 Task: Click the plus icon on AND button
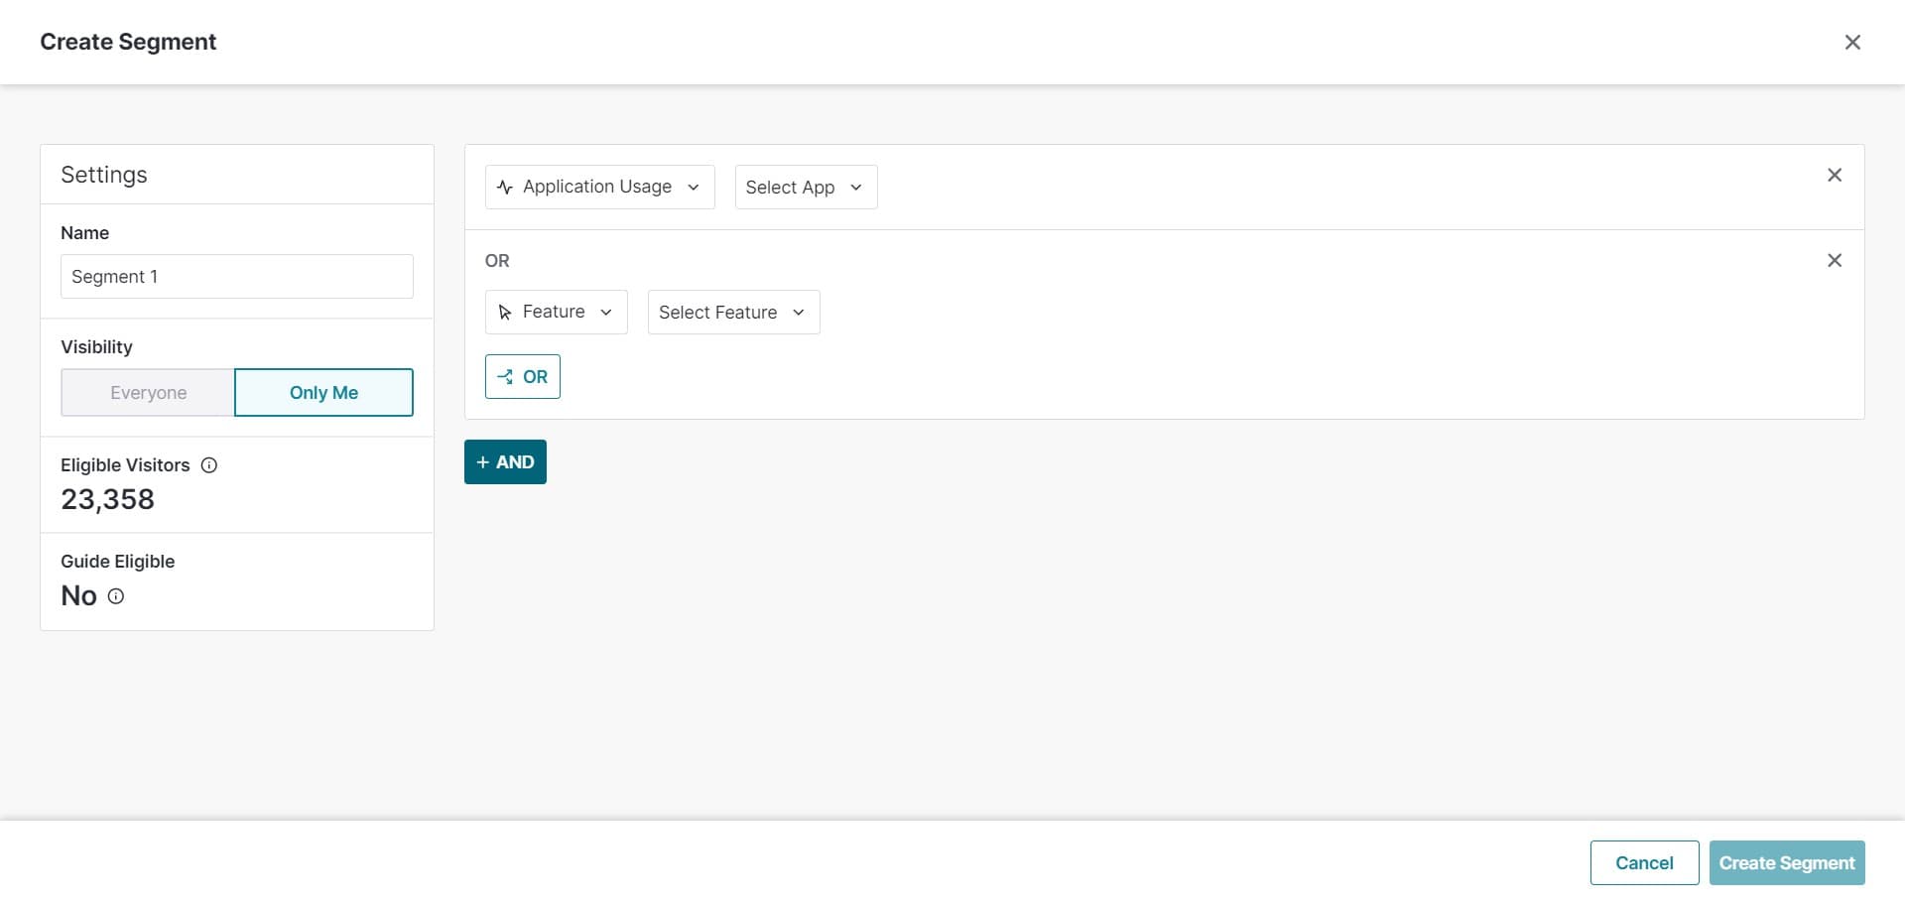(x=483, y=462)
